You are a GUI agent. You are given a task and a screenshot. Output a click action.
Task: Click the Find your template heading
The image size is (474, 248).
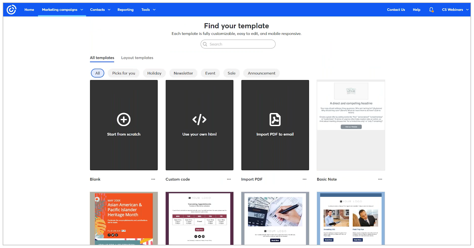236,26
